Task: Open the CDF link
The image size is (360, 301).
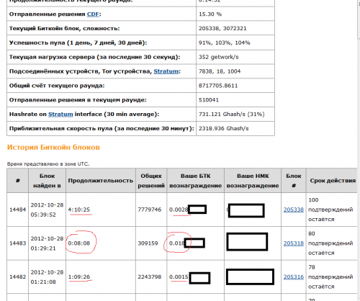Action: [x=93, y=14]
